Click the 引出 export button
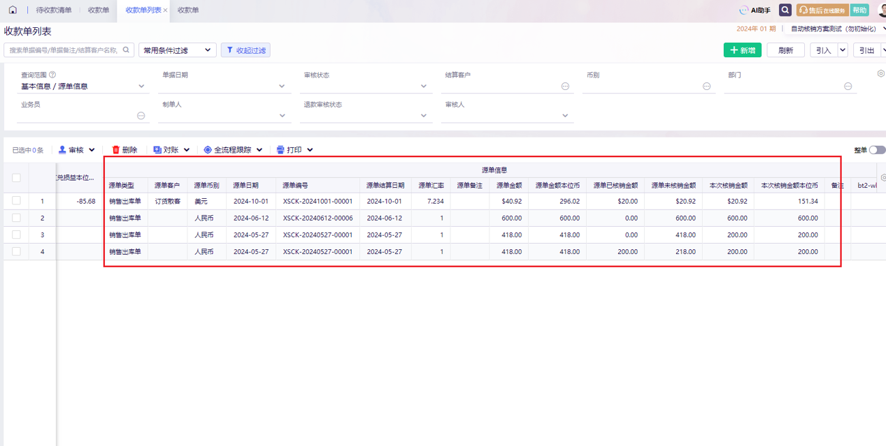Viewport: 886px width, 446px height. tap(866, 50)
